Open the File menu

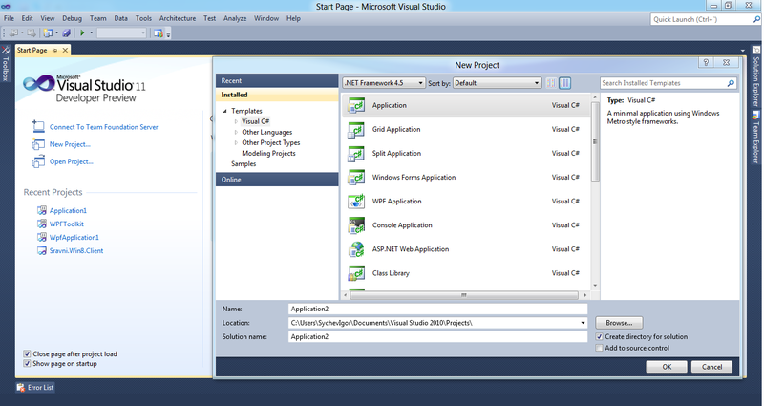click(9, 18)
